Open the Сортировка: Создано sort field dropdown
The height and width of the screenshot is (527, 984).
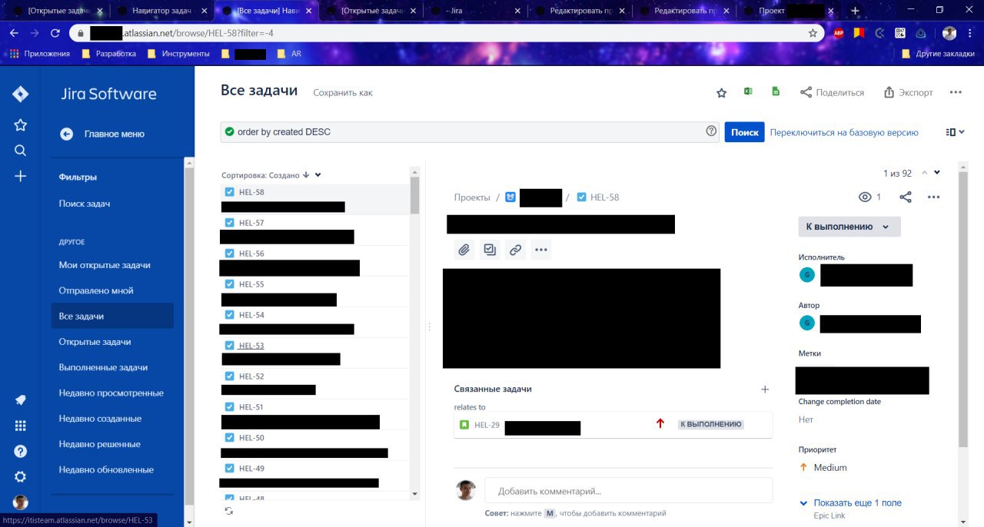(x=318, y=175)
